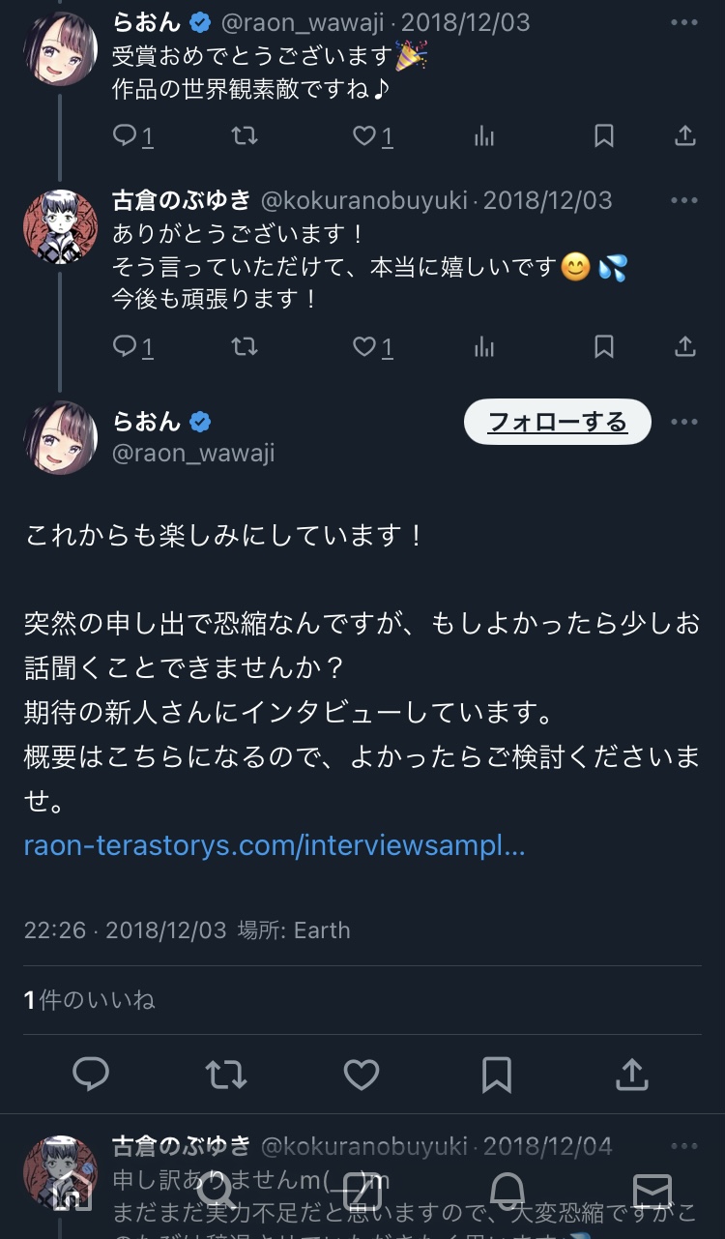
Task: Like 古倉のぶゆき's ありがとうございます reply
Action: pyautogui.click(x=364, y=346)
